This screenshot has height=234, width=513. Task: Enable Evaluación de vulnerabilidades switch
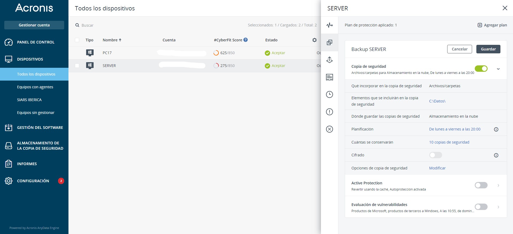(481, 207)
